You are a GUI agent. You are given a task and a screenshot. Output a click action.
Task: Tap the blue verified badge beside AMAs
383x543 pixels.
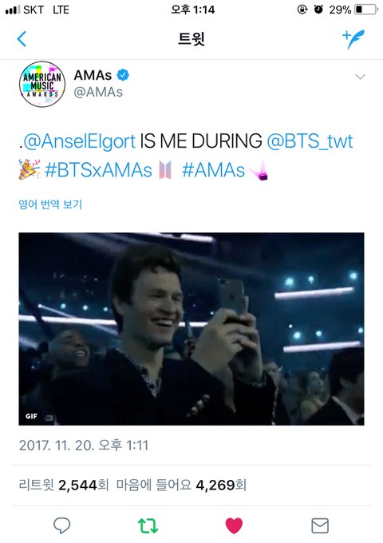tap(123, 75)
